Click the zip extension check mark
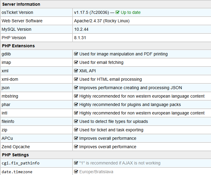The image size is (211, 175). click(76, 130)
